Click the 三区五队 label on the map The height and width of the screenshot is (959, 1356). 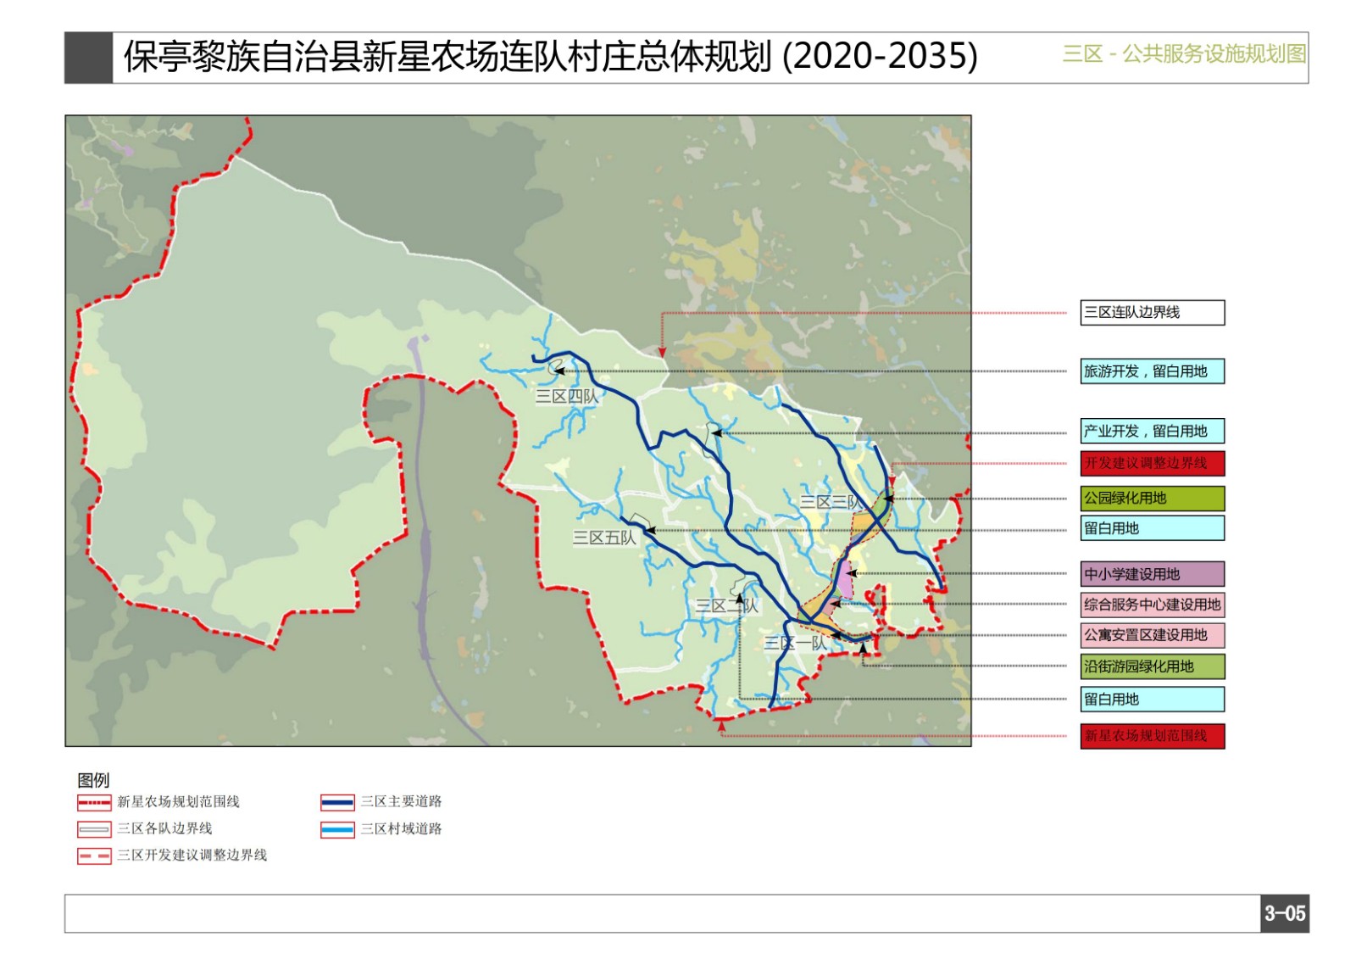point(603,538)
